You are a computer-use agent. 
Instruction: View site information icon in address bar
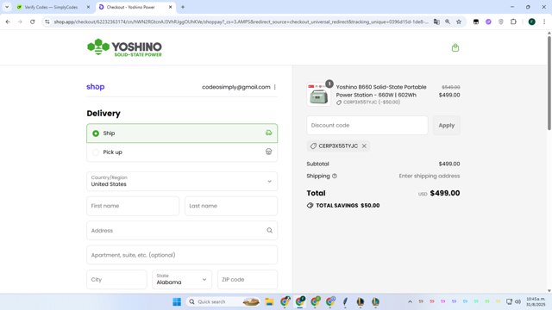47,22
